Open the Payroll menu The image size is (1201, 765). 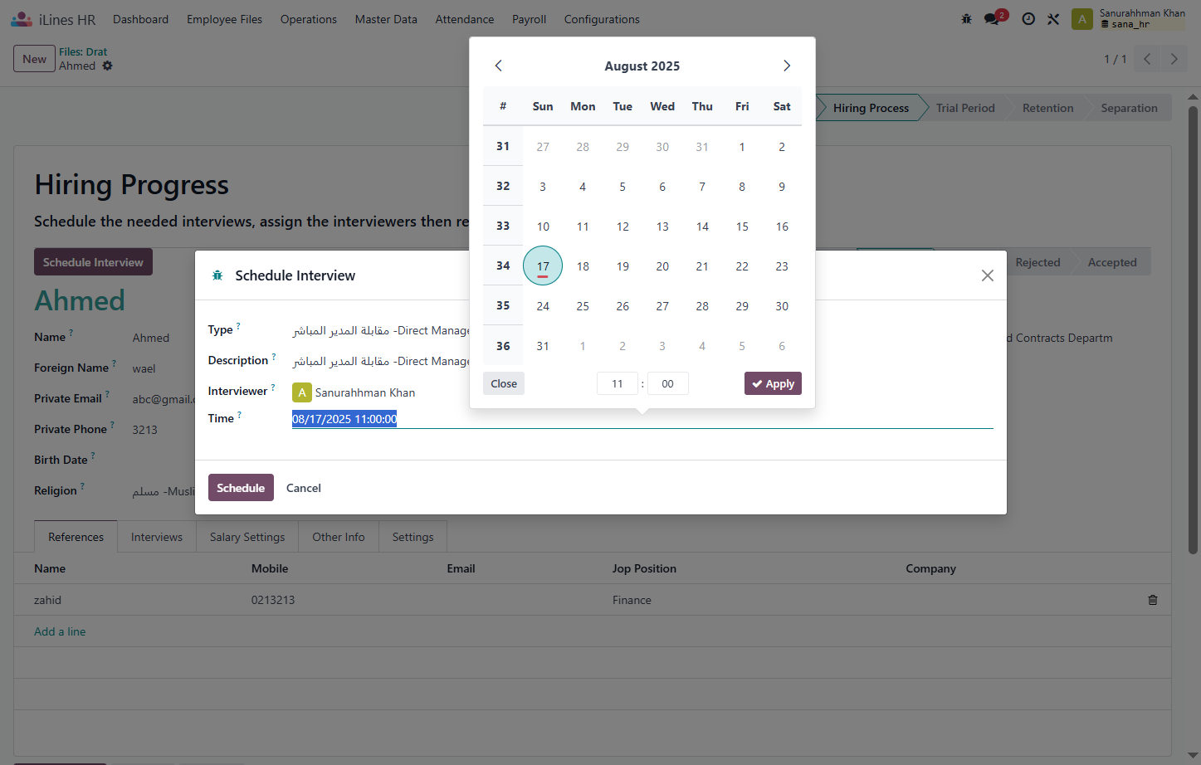click(x=529, y=19)
